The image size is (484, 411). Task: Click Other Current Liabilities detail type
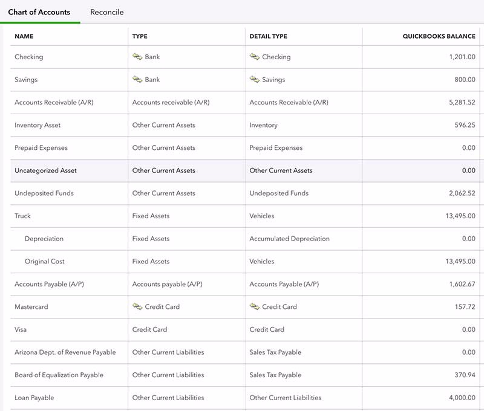coord(285,398)
